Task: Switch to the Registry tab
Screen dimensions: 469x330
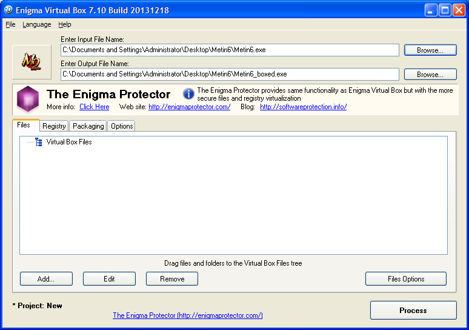Action: [54, 126]
